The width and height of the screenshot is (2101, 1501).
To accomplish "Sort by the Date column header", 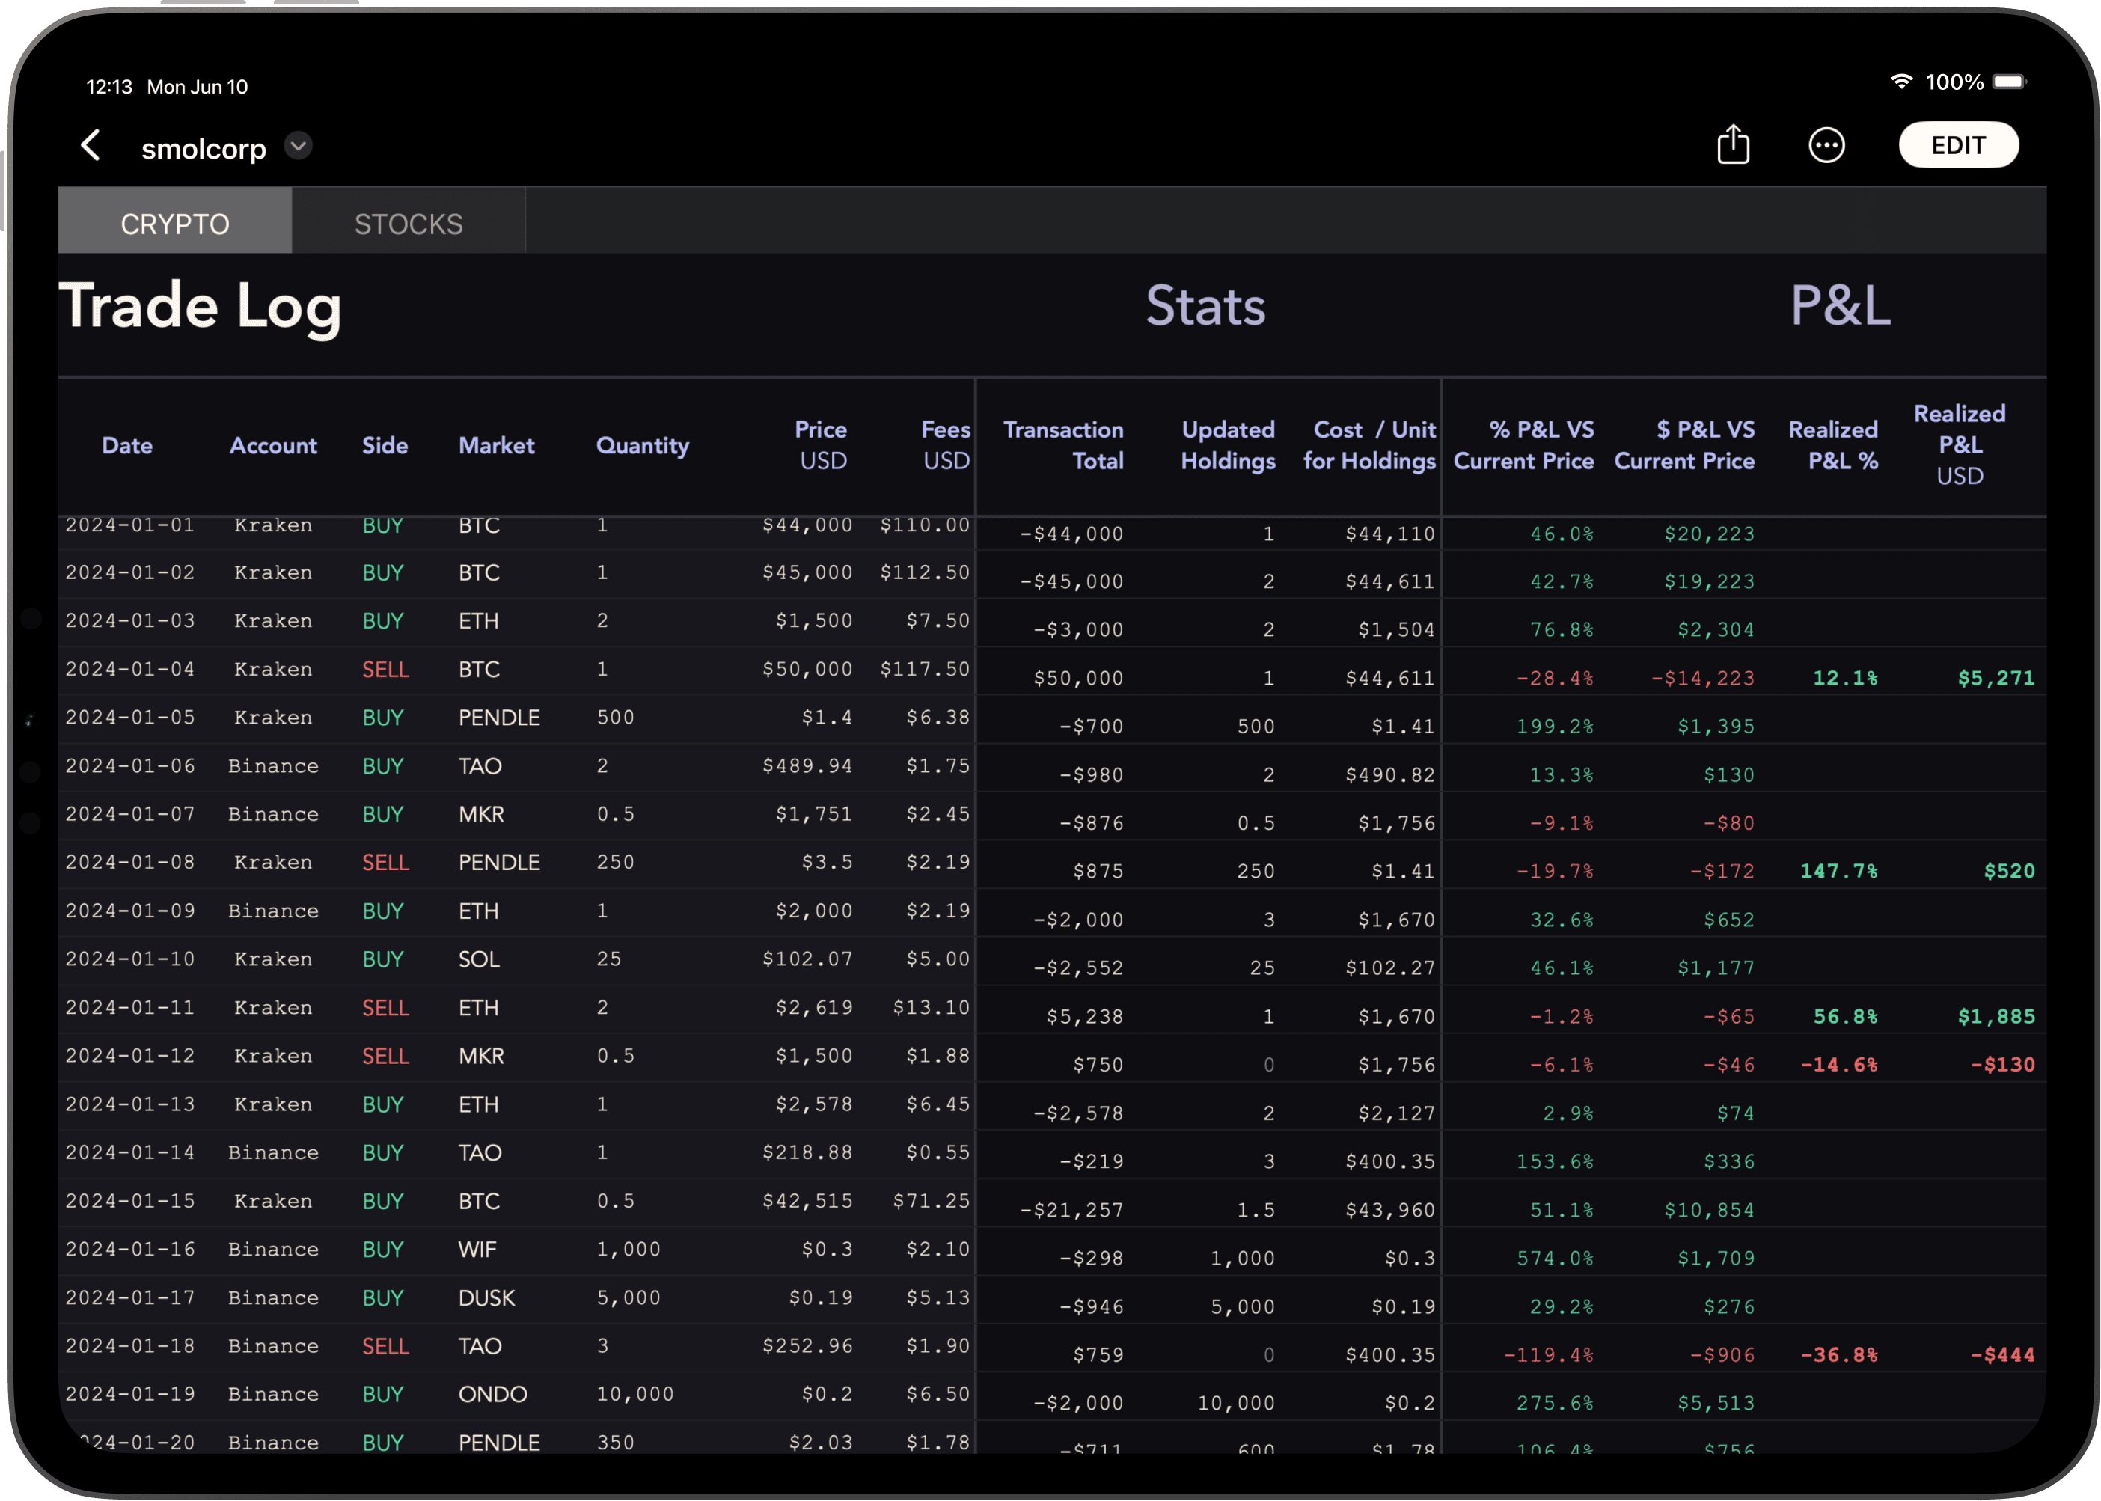I will point(126,447).
